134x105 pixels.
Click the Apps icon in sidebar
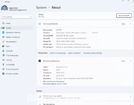pyautogui.click(x=3, y=46)
